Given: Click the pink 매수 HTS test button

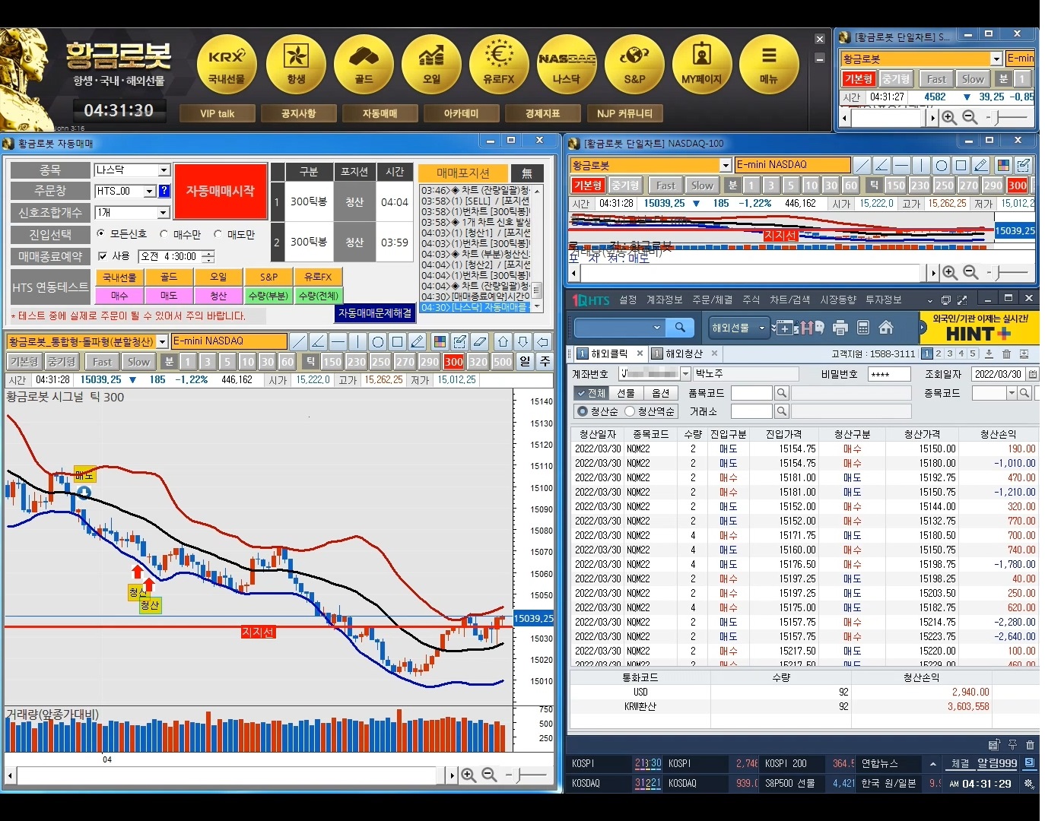Looking at the screenshot, I should (119, 296).
